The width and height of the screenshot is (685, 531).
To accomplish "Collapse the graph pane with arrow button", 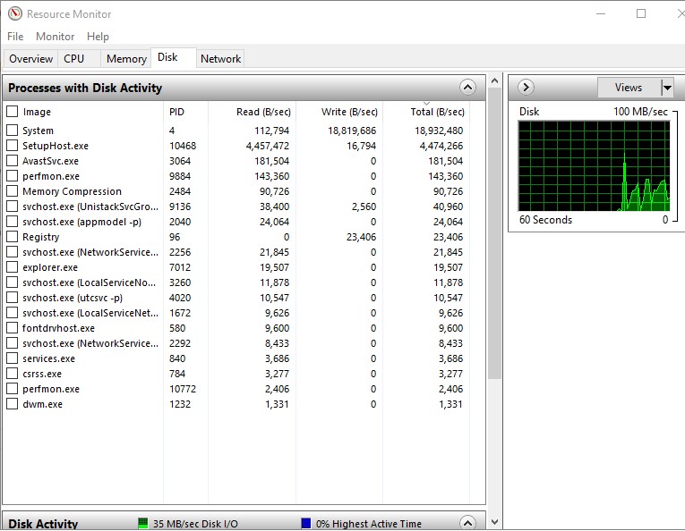I will click(x=526, y=88).
